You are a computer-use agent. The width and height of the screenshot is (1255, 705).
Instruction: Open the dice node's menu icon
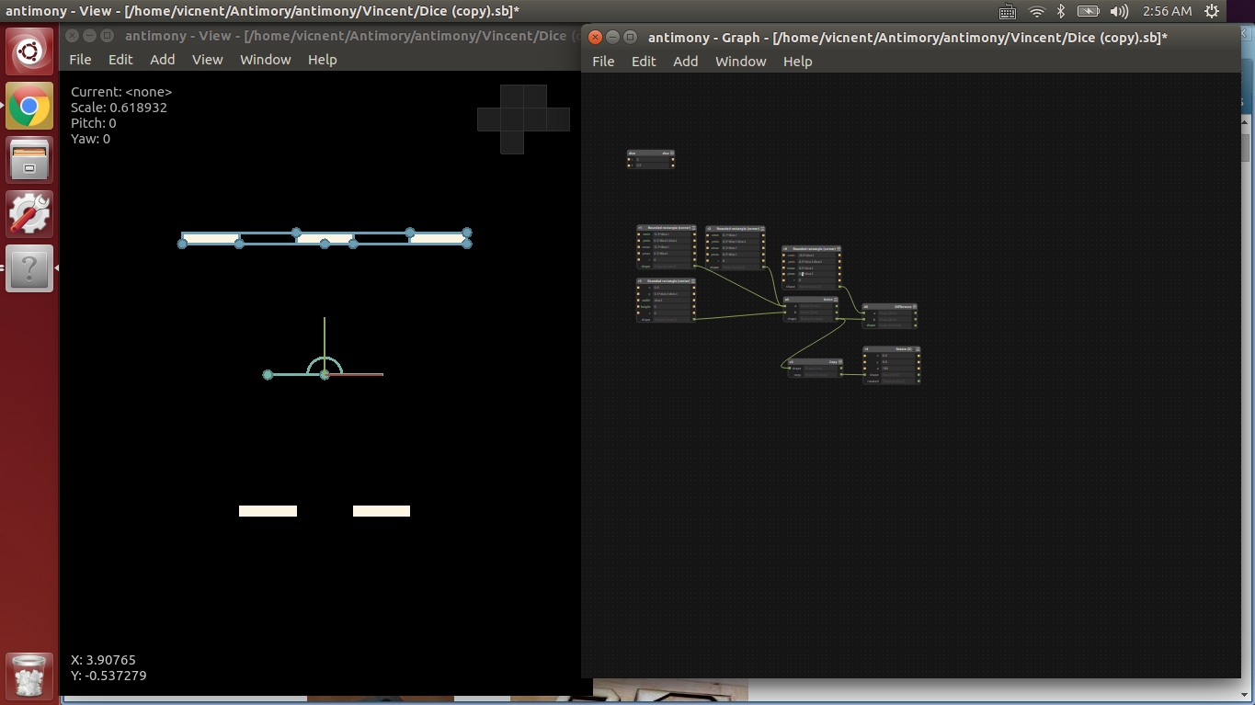tap(672, 153)
